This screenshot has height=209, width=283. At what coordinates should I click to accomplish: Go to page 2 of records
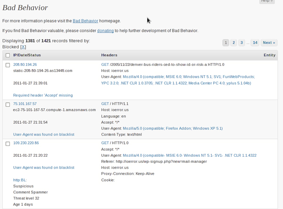[x=233, y=43]
